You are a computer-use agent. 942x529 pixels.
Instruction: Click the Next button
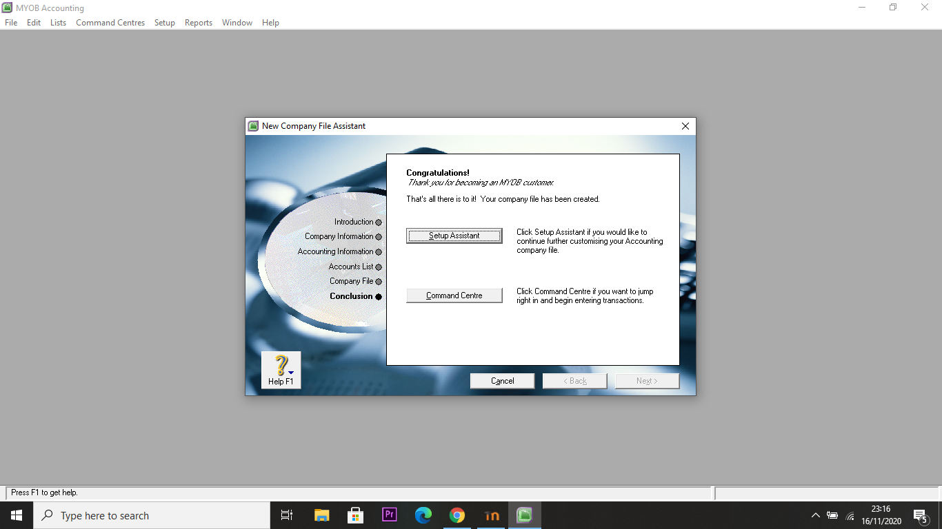(x=647, y=381)
